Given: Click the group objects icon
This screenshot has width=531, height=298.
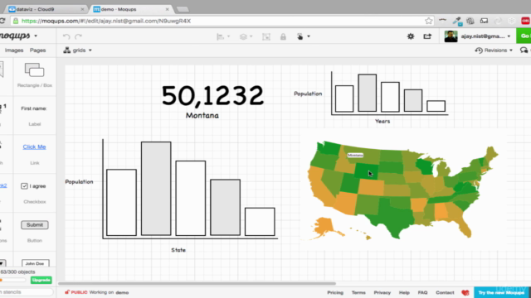Looking at the screenshot, I should pos(266,36).
